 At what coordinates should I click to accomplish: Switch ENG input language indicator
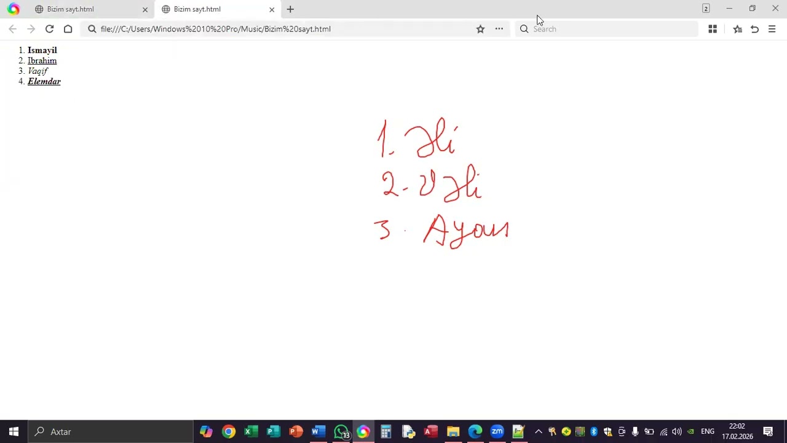click(x=708, y=432)
